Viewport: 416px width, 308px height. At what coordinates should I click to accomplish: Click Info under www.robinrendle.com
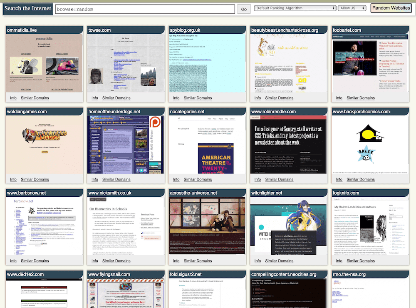click(x=258, y=179)
